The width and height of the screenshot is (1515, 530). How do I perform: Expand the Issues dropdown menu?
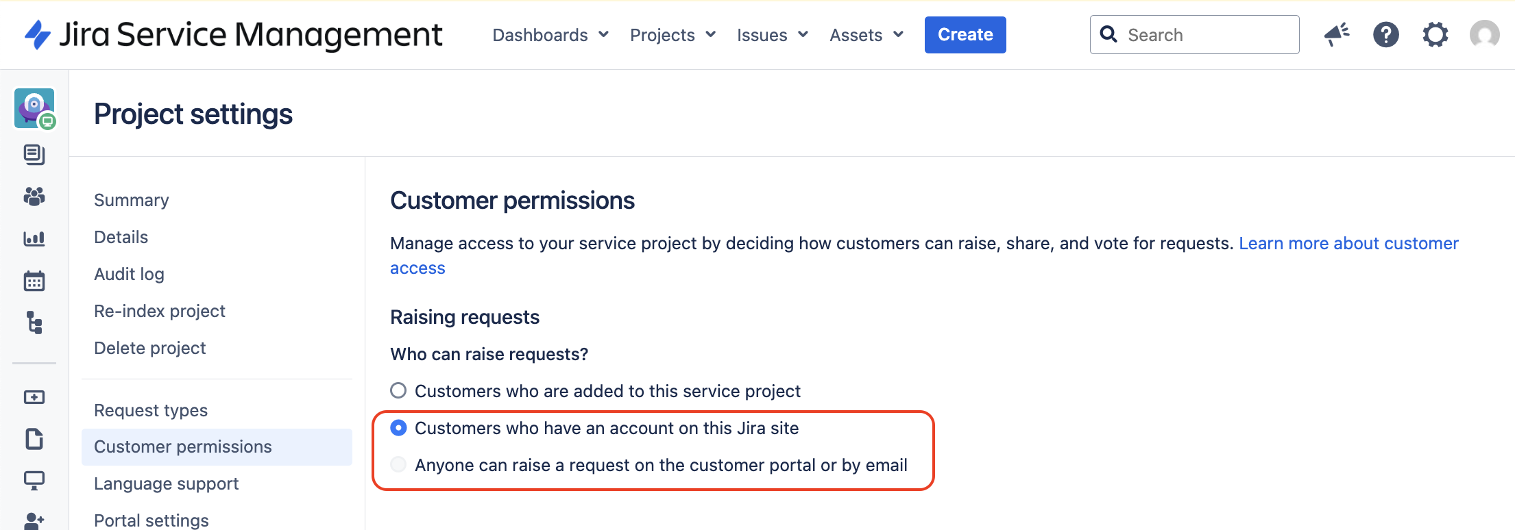[x=773, y=35]
